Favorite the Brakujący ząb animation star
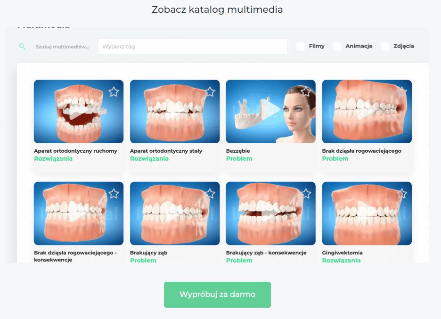The height and width of the screenshot is (319, 441). [210, 194]
